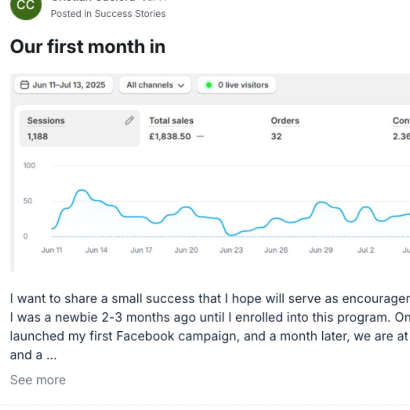Click the calendar icon beside the date range
The height and width of the screenshot is (410, 410).
pyautogui.click(x=25, y=85)
